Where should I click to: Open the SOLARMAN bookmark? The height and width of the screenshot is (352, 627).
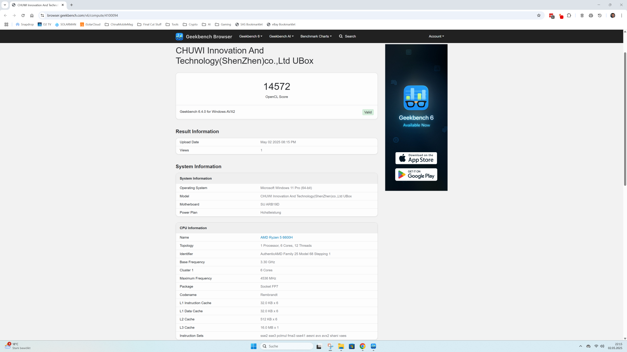point(66,24)
